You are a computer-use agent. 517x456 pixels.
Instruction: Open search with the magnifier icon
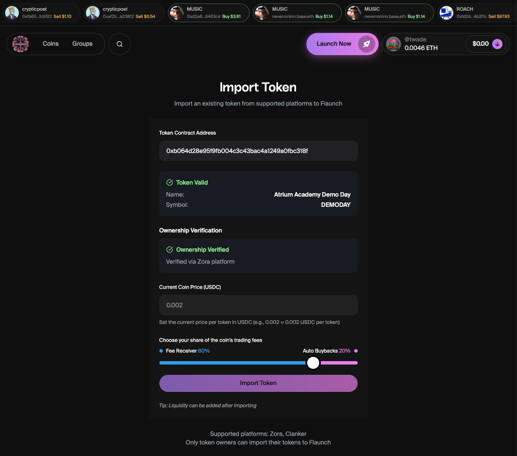pos(120,44)
